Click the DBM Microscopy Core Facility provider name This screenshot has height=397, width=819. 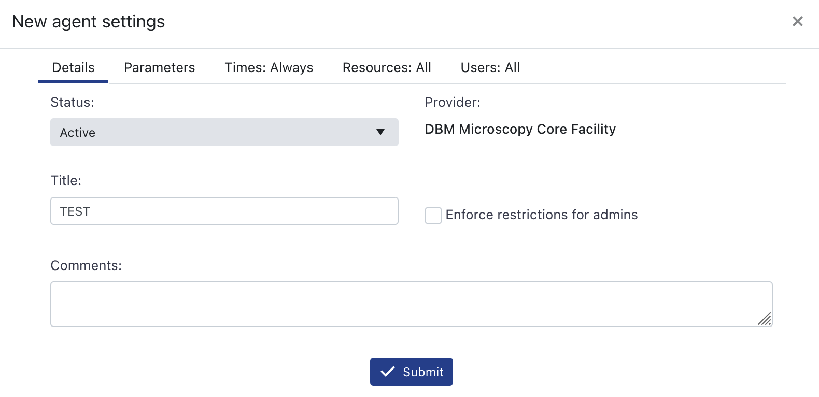click(x=520, y=129)
